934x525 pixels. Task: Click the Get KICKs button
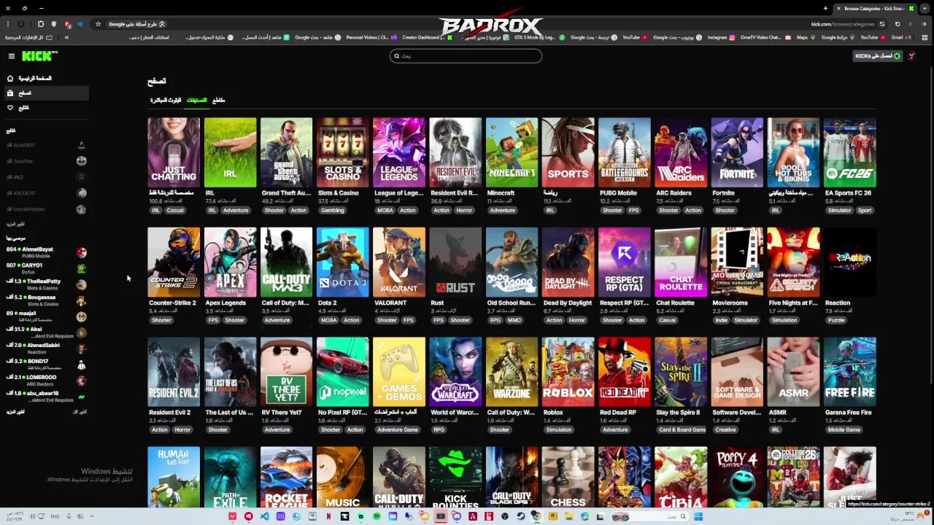pos(879,56)
